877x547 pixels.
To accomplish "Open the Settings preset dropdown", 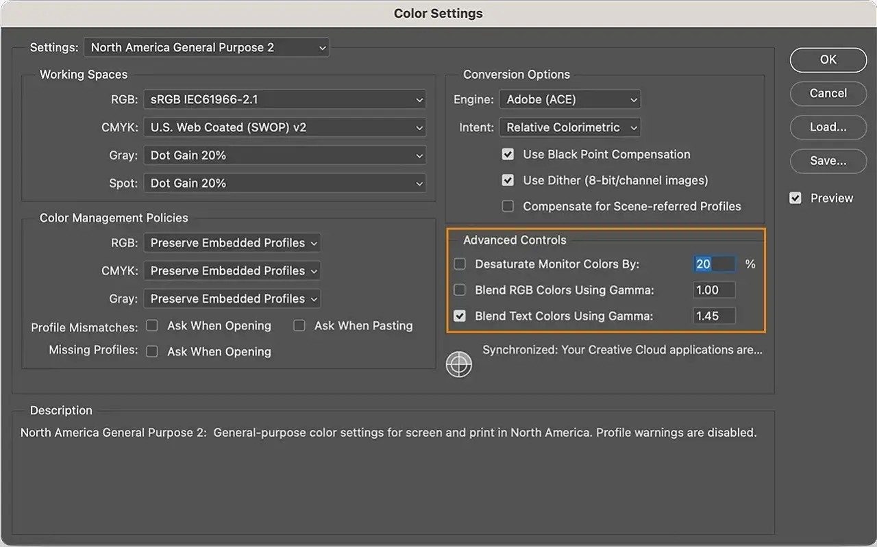I will coord(206,48).
